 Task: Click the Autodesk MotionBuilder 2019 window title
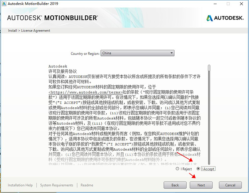click(x=33, y=4)
